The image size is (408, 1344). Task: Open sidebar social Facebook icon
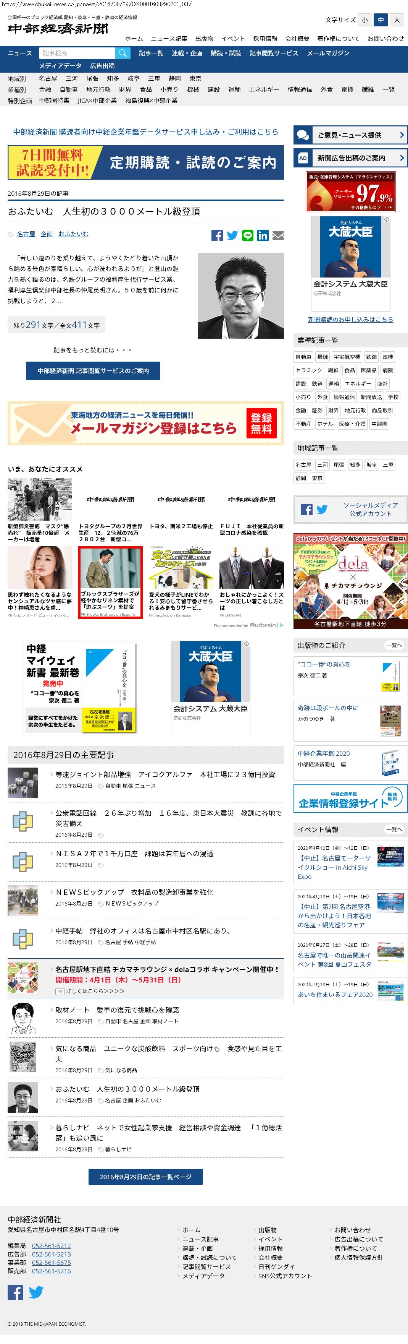tap(306, 509)
